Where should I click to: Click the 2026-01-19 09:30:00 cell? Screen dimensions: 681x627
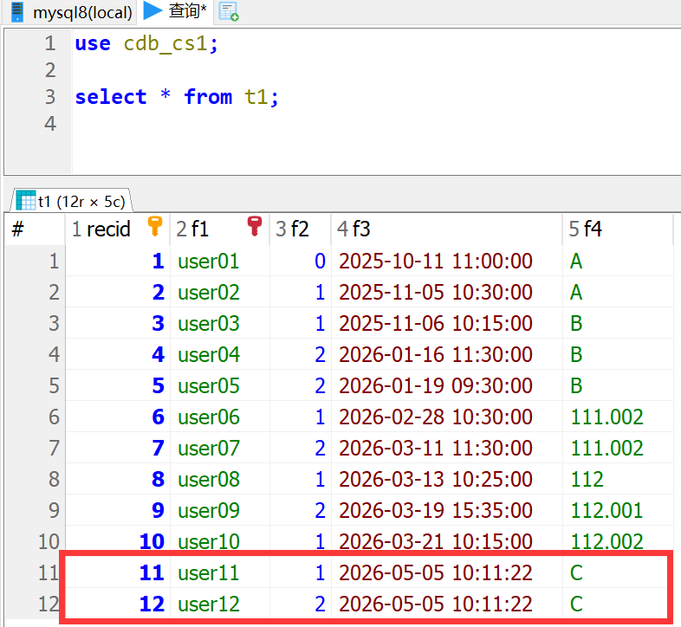(x=447, y=385)
